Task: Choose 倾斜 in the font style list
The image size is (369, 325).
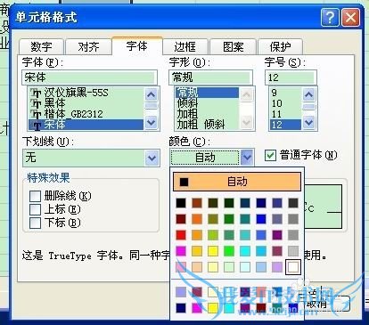Action: (x=207, y=103)
